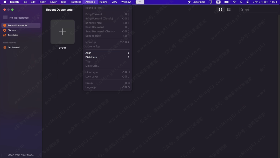
Task: Create a new document from plus thumbnail
Action: tap(62, 32)
